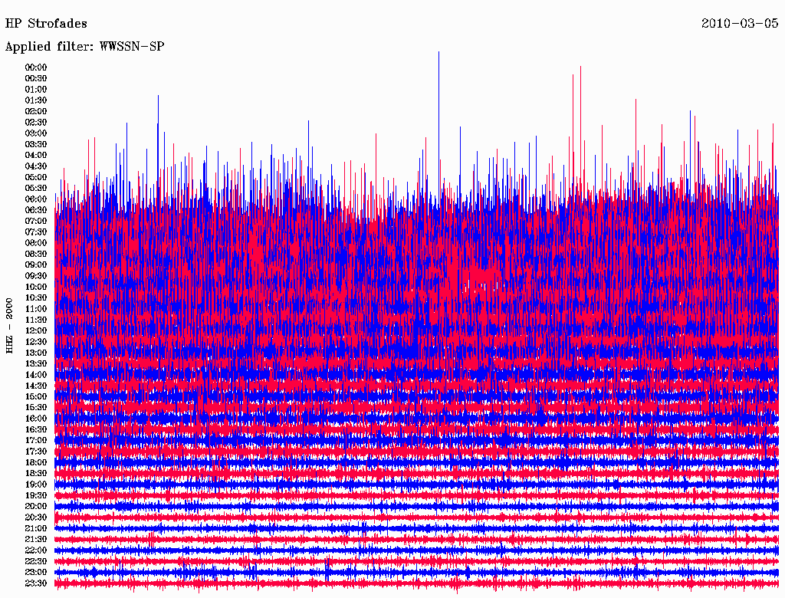Select the 08:00 time label
The width and height of the screenshot is (785, 598).
pos(36,243)
